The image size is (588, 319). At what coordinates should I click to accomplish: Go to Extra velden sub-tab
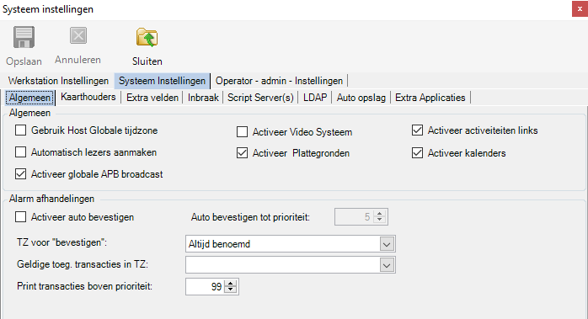click(x=152, y=98)
